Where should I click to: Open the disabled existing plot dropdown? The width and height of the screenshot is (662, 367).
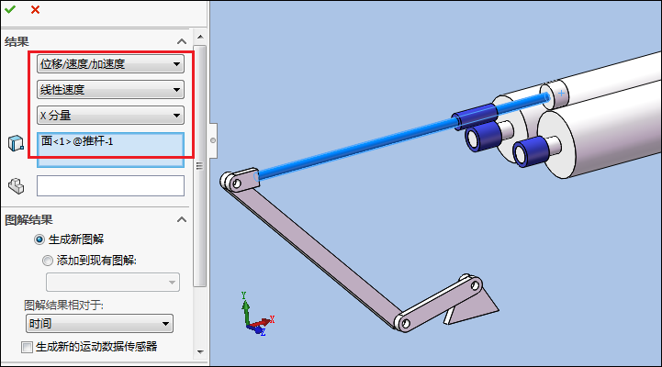[113, 283]
